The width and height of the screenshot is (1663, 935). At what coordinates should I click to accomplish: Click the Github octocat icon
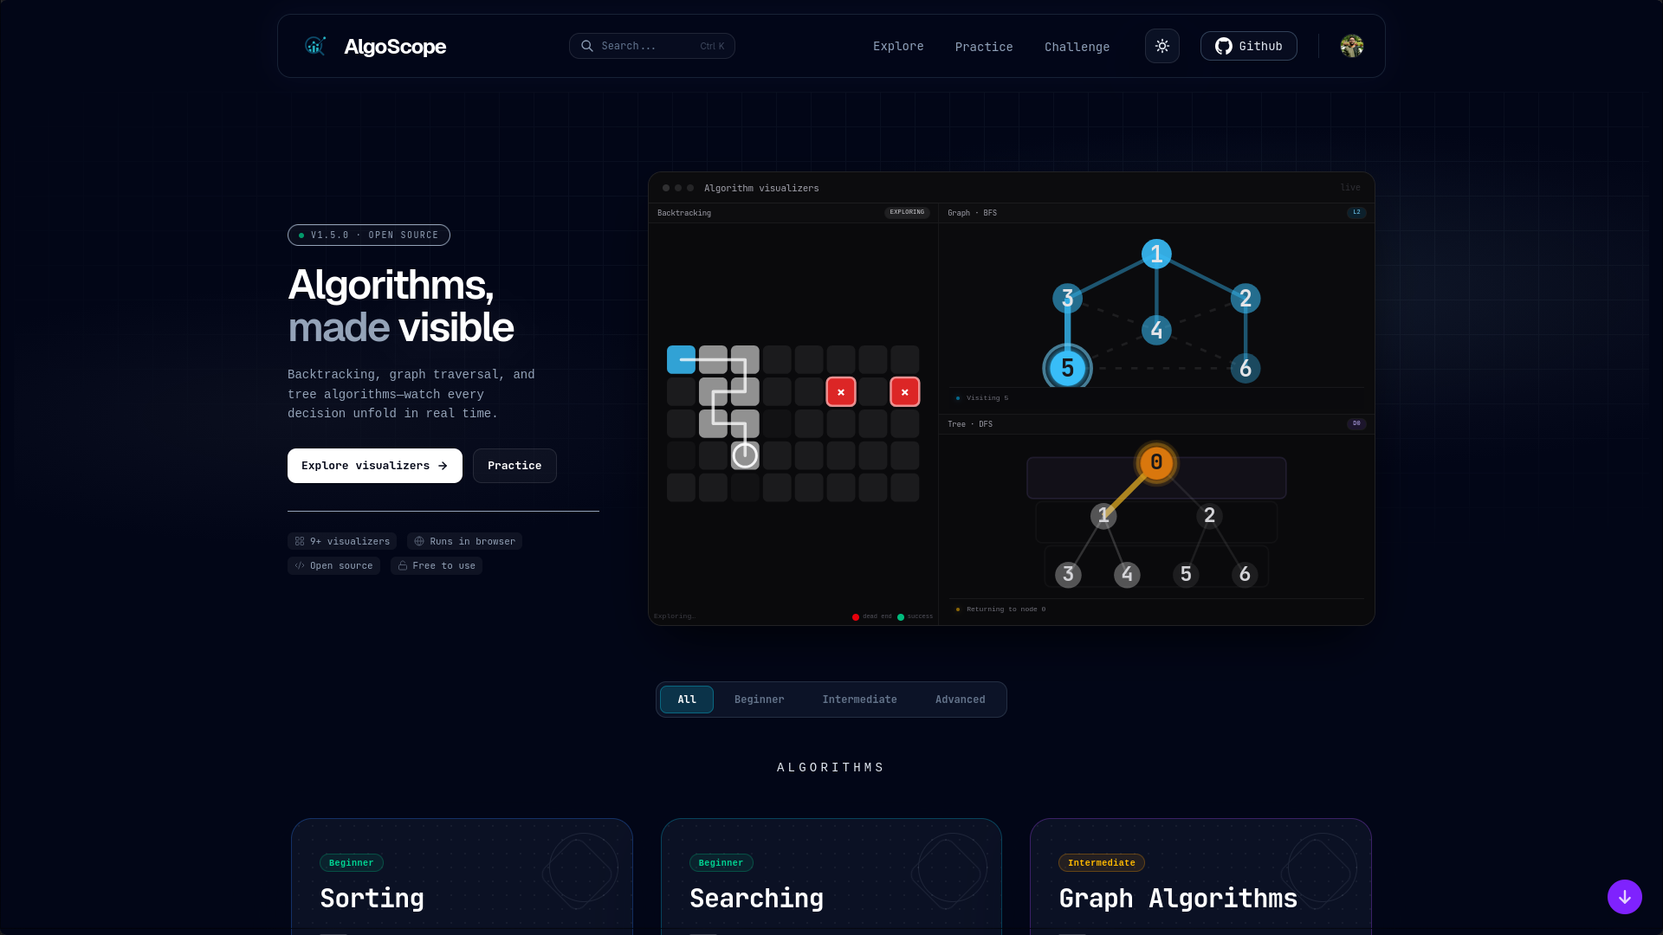pos(1223,46)
